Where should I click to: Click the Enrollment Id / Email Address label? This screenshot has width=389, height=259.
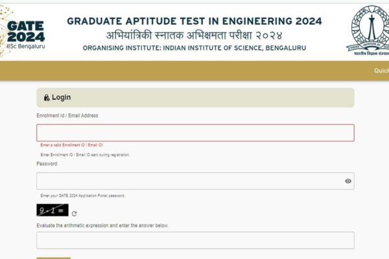click(x=67, y=115)
